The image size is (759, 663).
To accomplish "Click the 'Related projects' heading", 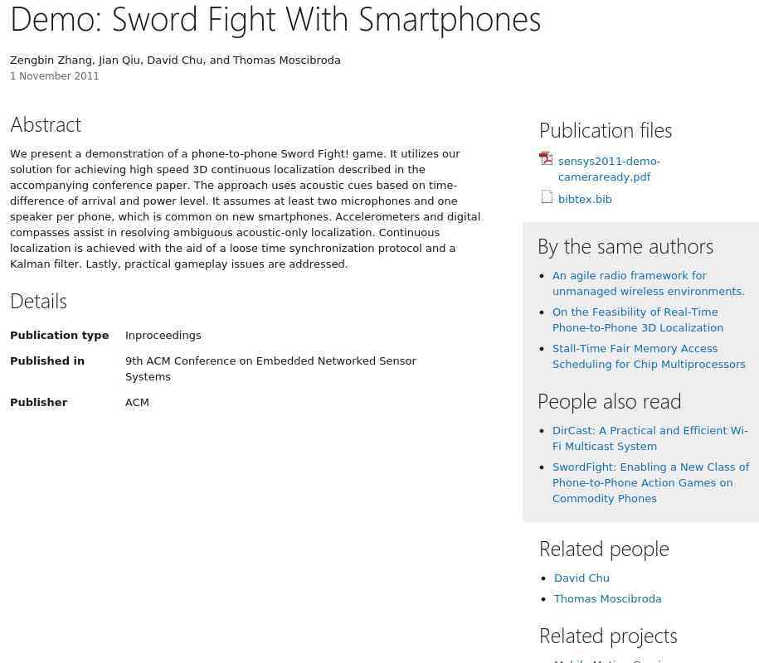I will (x=607, y=636).
